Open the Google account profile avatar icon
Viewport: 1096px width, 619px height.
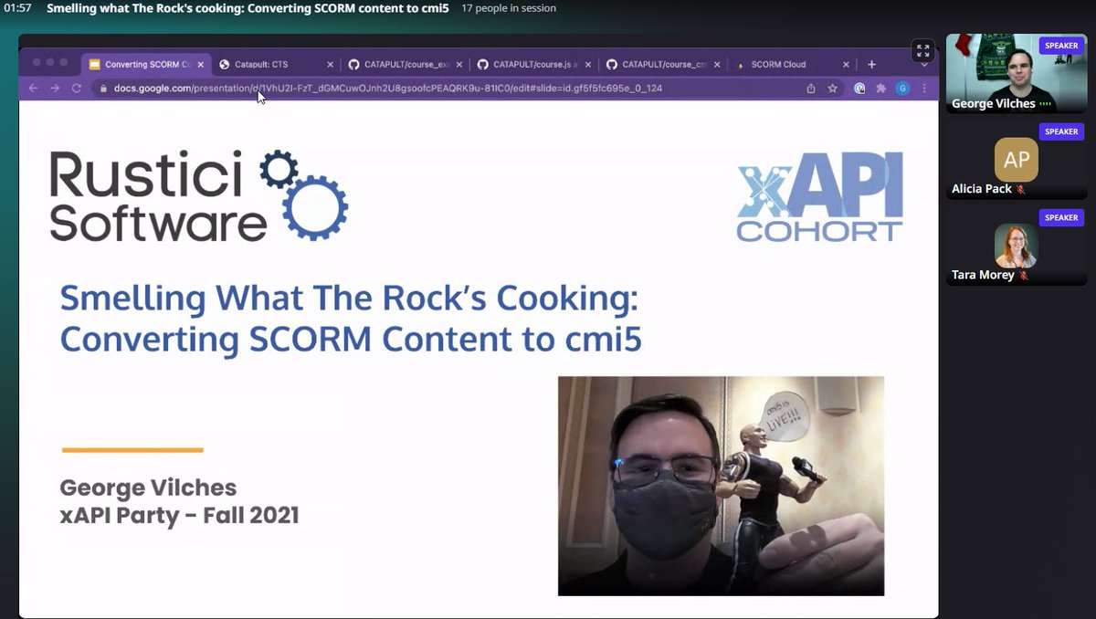point(903,89)
